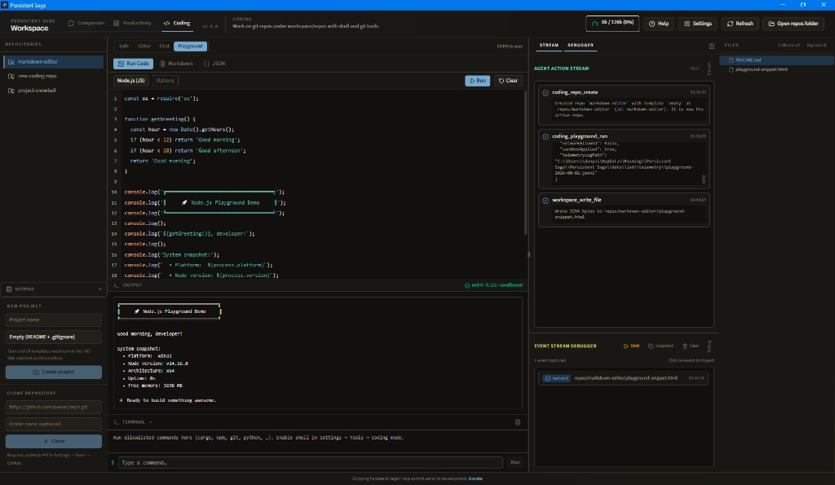
Task: Click the Project name input field
Action: tap(53, 320)
